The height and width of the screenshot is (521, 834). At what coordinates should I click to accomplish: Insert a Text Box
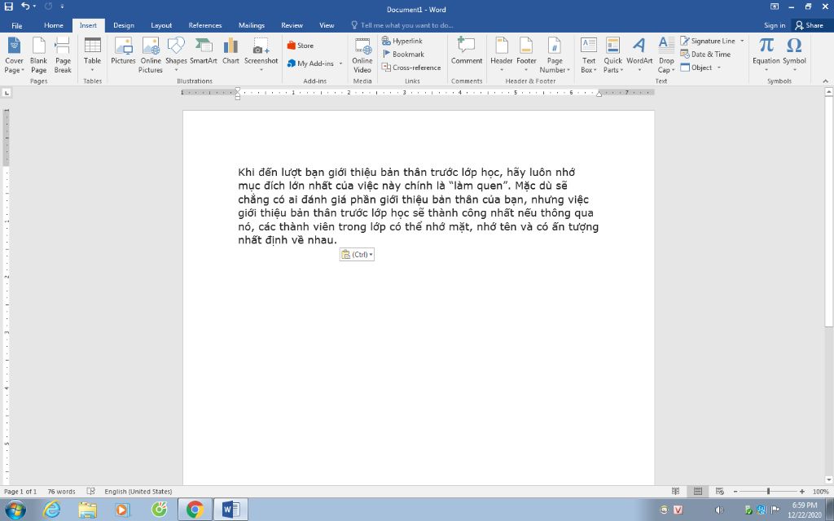click(588, 55)
